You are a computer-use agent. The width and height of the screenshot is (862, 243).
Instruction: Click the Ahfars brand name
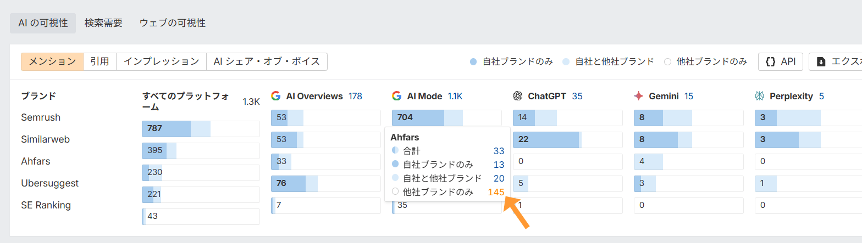[36, 161]
